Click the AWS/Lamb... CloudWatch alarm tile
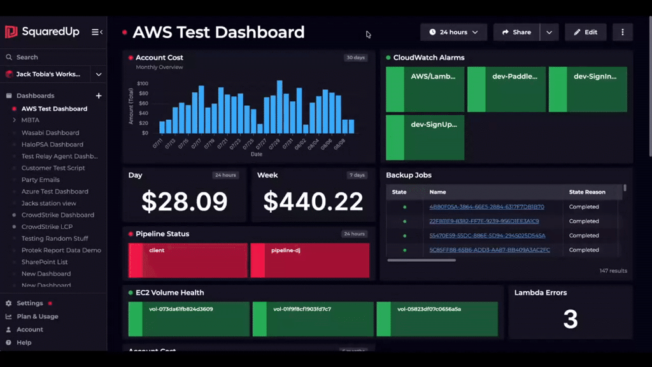 click(x=425, y=89)
